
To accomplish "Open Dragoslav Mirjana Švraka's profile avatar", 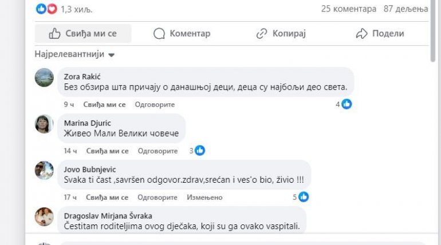I will pos(44,216).
